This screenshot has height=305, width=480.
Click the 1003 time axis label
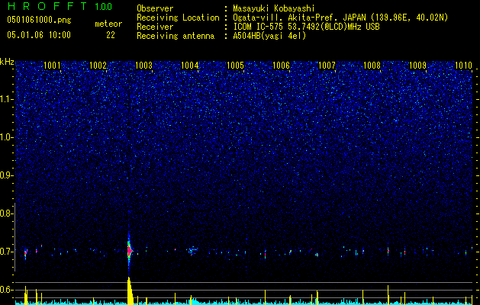pyautogui.click(x=143, y=65)
